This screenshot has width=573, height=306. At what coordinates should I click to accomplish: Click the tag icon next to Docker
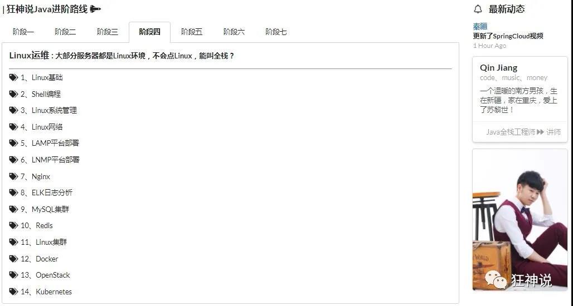tap(13, 259)
